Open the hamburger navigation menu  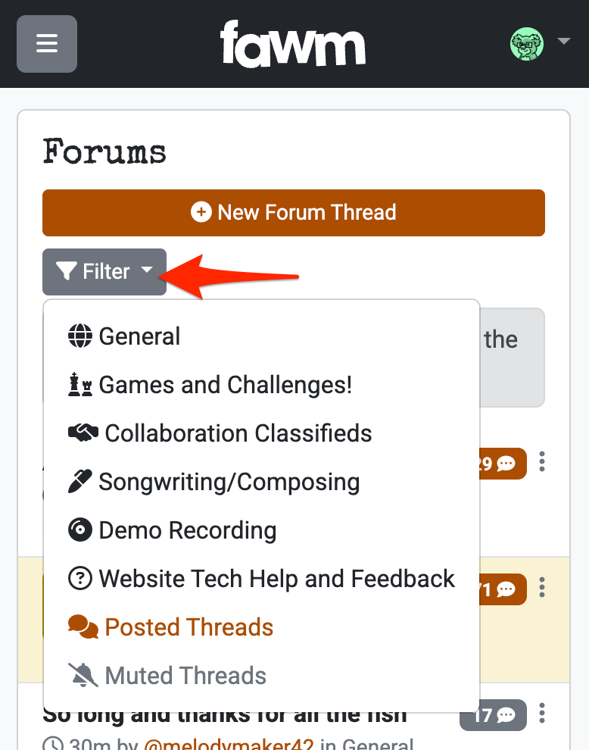pyautogui.click(x=46, y=44)
